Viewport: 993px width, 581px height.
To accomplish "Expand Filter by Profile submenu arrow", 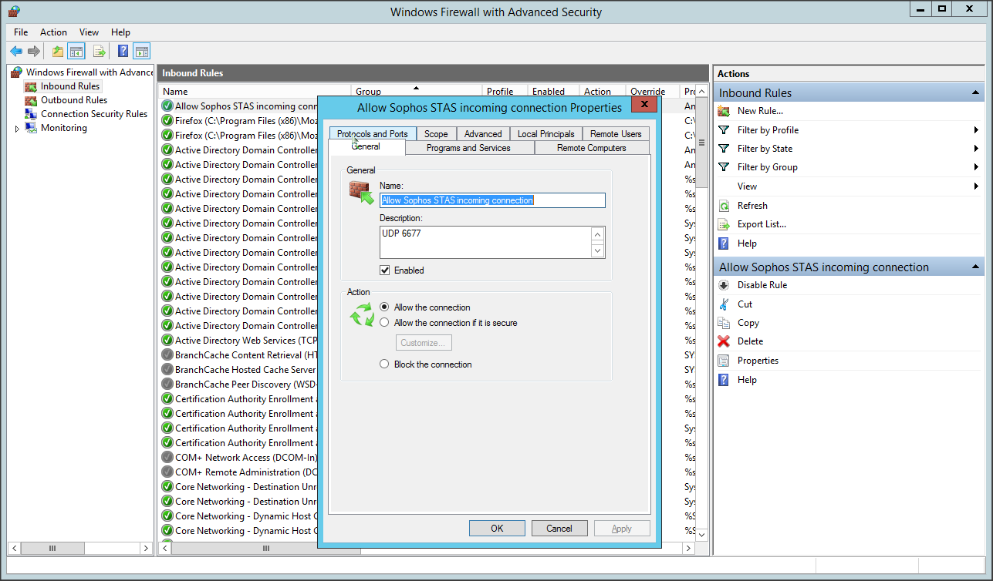I will tap(976, 130).
